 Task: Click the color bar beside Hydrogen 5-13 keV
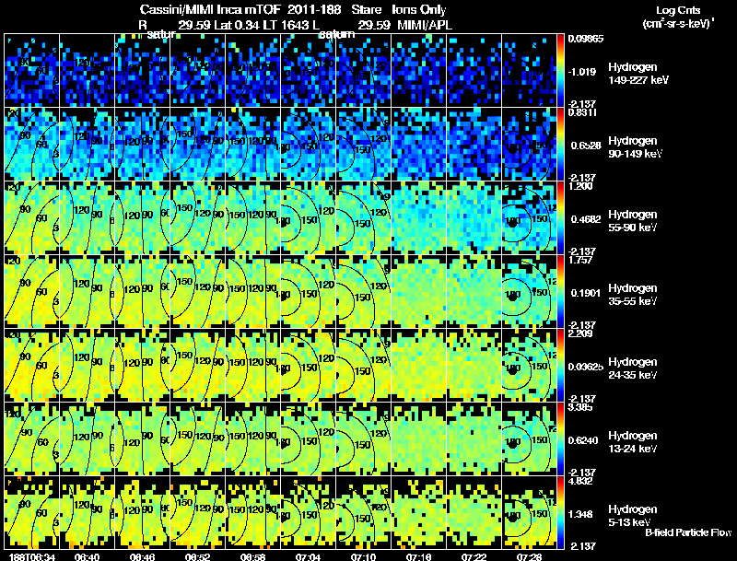pos(560,512)
